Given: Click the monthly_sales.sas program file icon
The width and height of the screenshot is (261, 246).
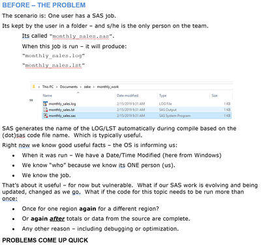Looking at the screenshot, I should [45, 116].
